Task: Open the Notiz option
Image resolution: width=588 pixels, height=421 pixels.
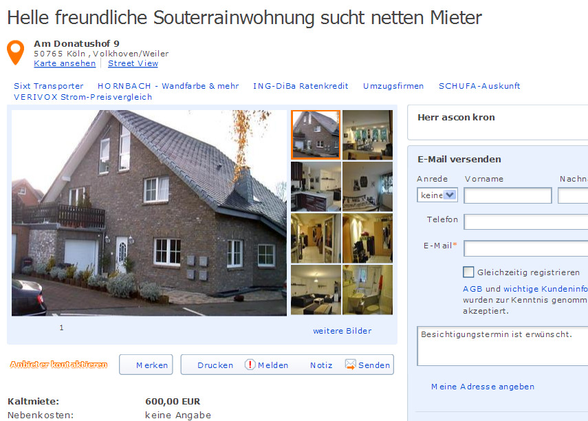Action: [x=321, y=365]
